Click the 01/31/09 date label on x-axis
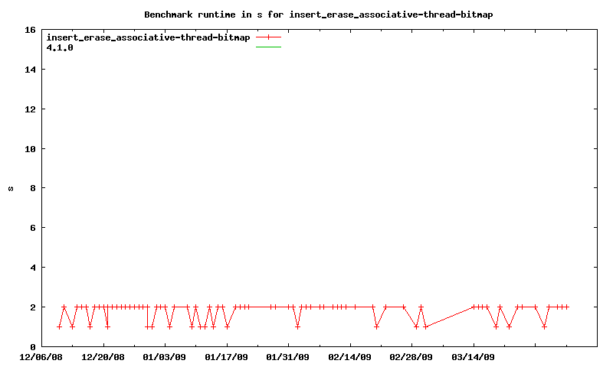Image resolution: width=613 pixels, height=367 pixels. coord(288,356)
